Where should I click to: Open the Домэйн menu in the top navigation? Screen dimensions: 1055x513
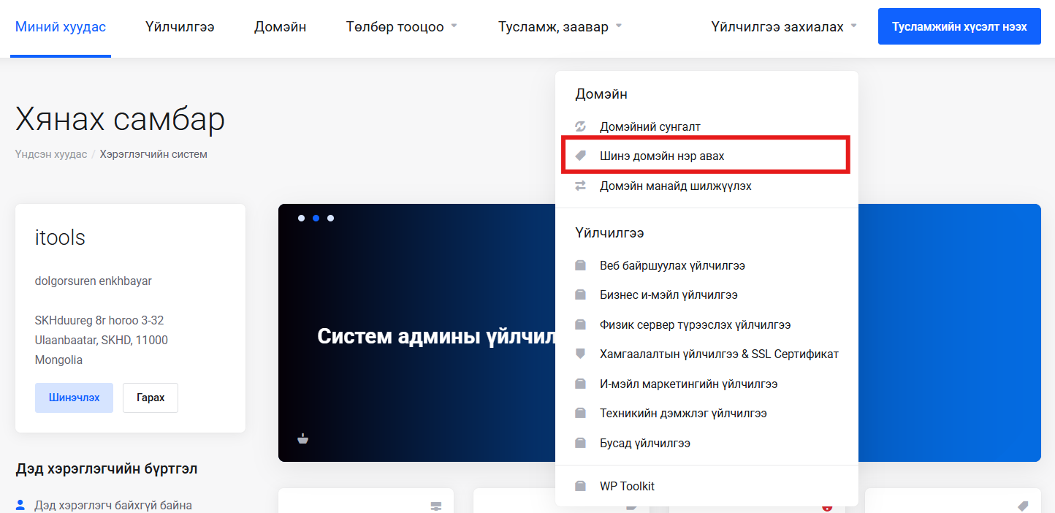[x=280, y=27]
